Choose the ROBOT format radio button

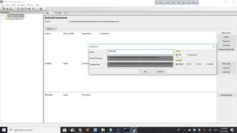coord(176,64)
